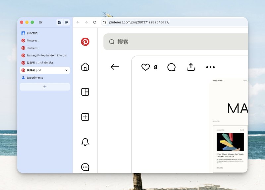Screen dimensions: 265x190
Task: Create a new pin
Action: [85, 117]
